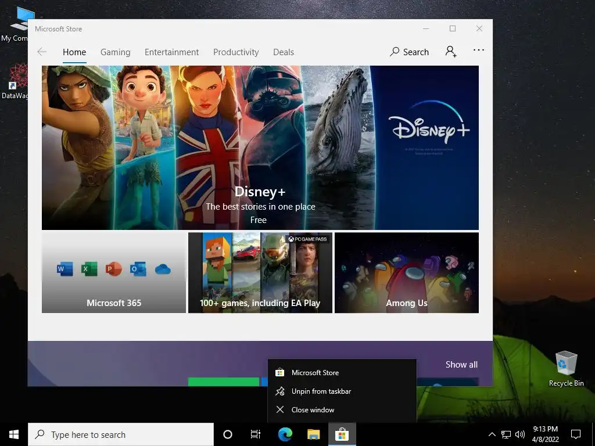Launch Microsoft Edge from taskbar
The image size is (595, 446).
(x=285, y=434)
